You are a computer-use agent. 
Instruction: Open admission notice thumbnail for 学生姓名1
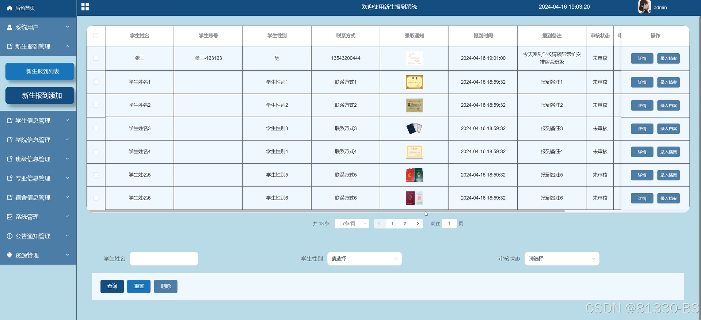click(x=414, y=82)
